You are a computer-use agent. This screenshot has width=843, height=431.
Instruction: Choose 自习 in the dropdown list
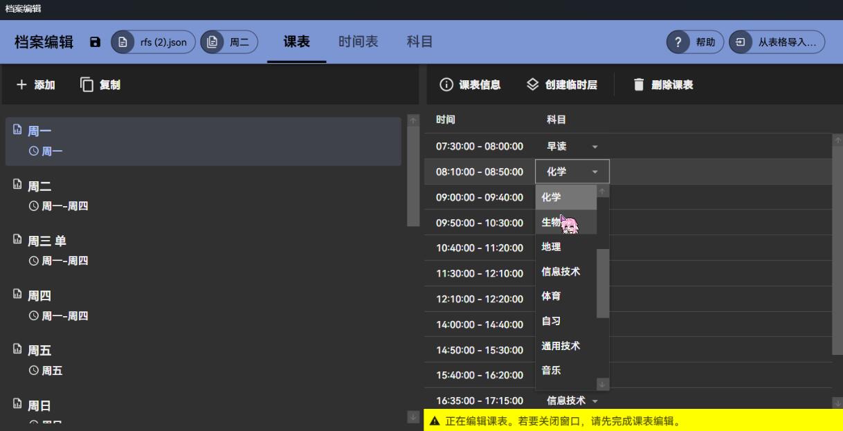(566, 321)
